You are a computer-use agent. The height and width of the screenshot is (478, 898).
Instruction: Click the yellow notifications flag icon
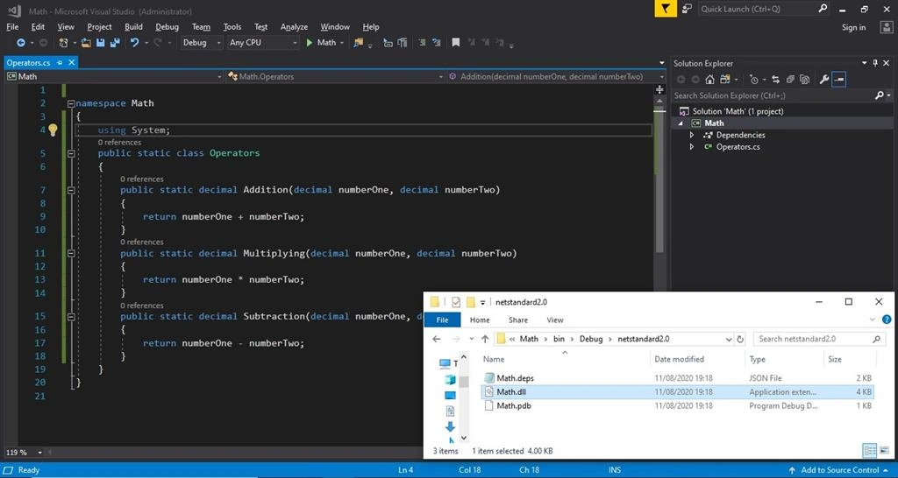click(665, 9)
